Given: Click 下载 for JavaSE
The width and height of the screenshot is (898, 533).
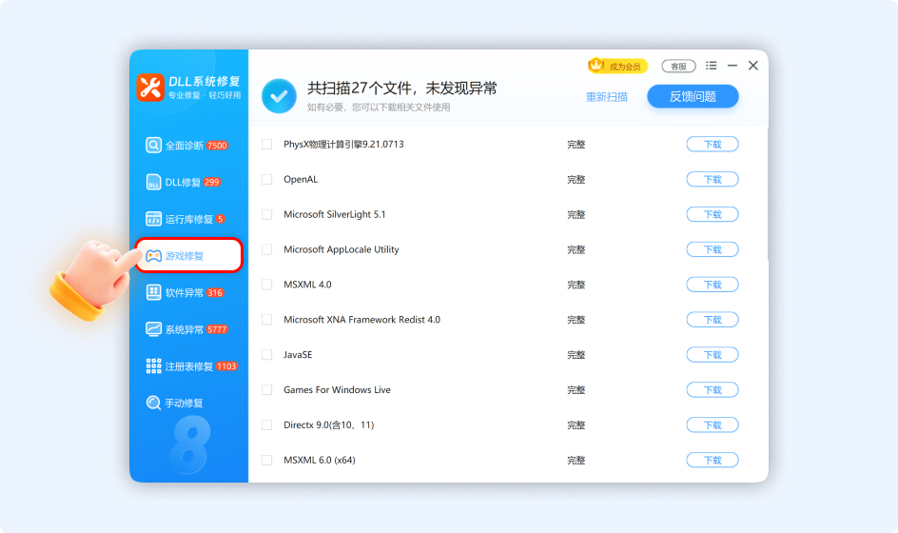Looking at the screenshot, I should [x=713, y=355].
